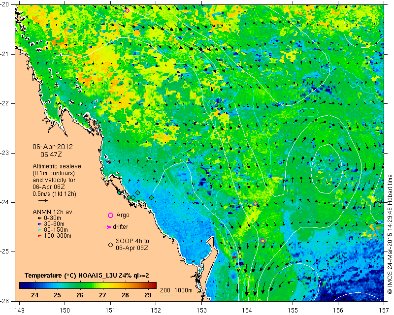This screenshot has width=394, height=315.
Task: Click the '06:47Z' time label
Action: [51, 155]
